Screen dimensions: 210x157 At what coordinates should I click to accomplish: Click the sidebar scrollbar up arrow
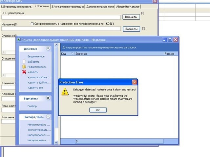(56, 45)
